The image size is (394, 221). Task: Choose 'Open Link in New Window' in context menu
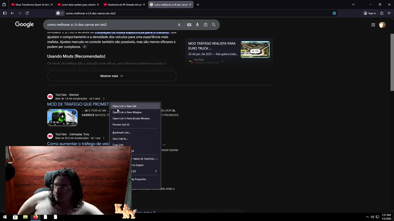pos(135,112)
